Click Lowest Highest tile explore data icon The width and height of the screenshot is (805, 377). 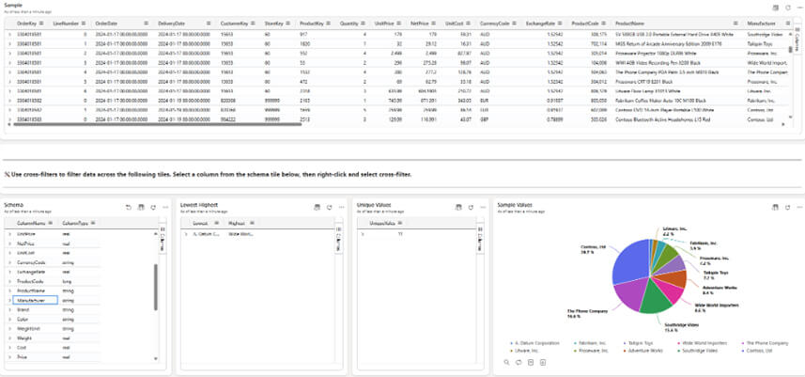click(317, 208)
